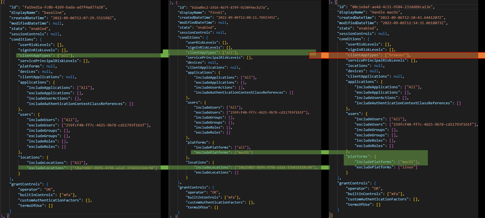The width and height of the screenshot is (485, 218).
Task: Click clientAppTypes ["all"] in baseline policy
Action: (x=46, y=55)
